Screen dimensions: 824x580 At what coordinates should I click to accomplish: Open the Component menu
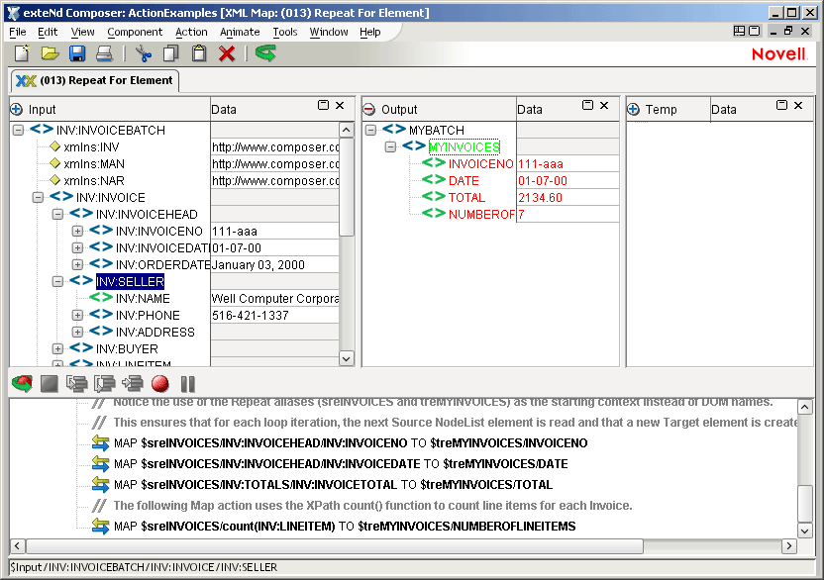(134, 32)
